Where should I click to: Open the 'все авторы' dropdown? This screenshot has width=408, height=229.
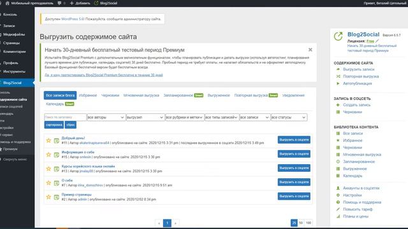106,117
